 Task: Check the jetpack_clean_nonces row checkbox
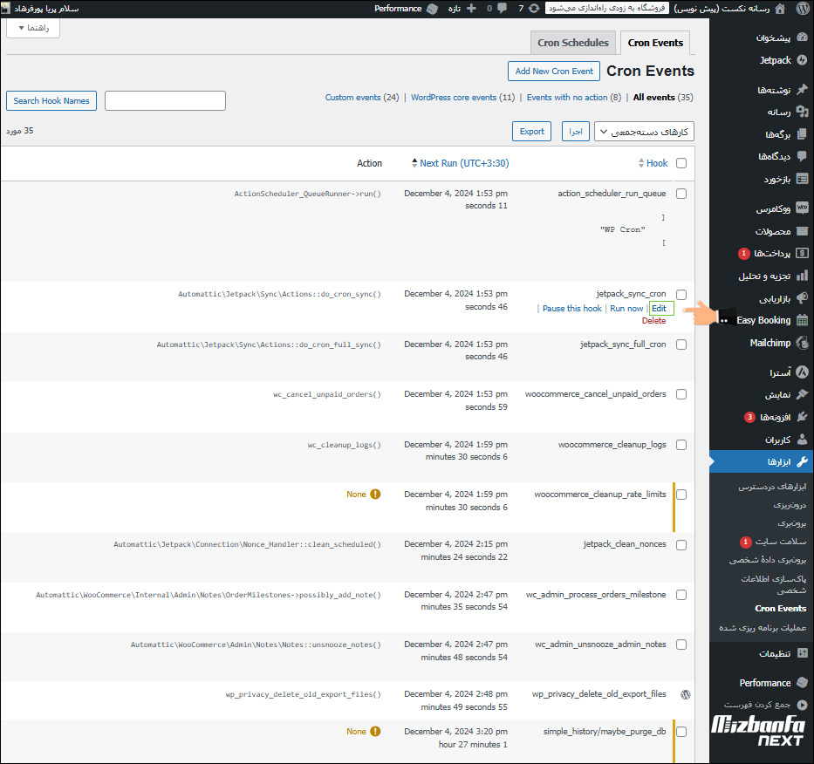(x=681, y=545)
